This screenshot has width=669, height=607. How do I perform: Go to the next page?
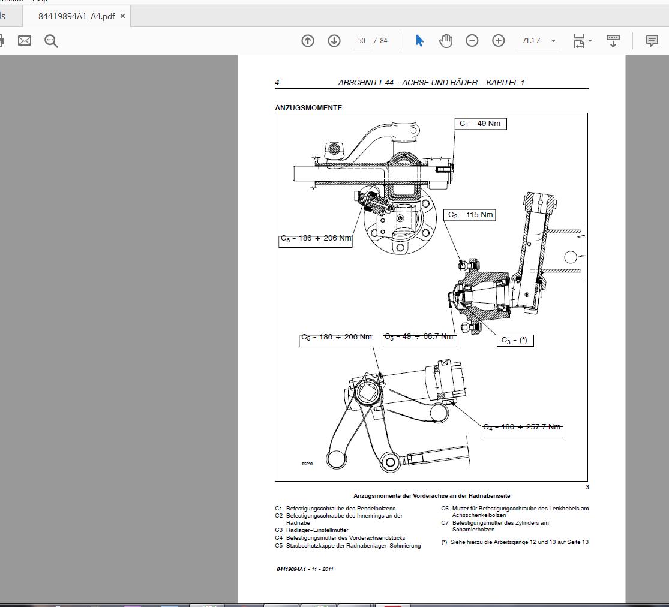tap(334, 40)
